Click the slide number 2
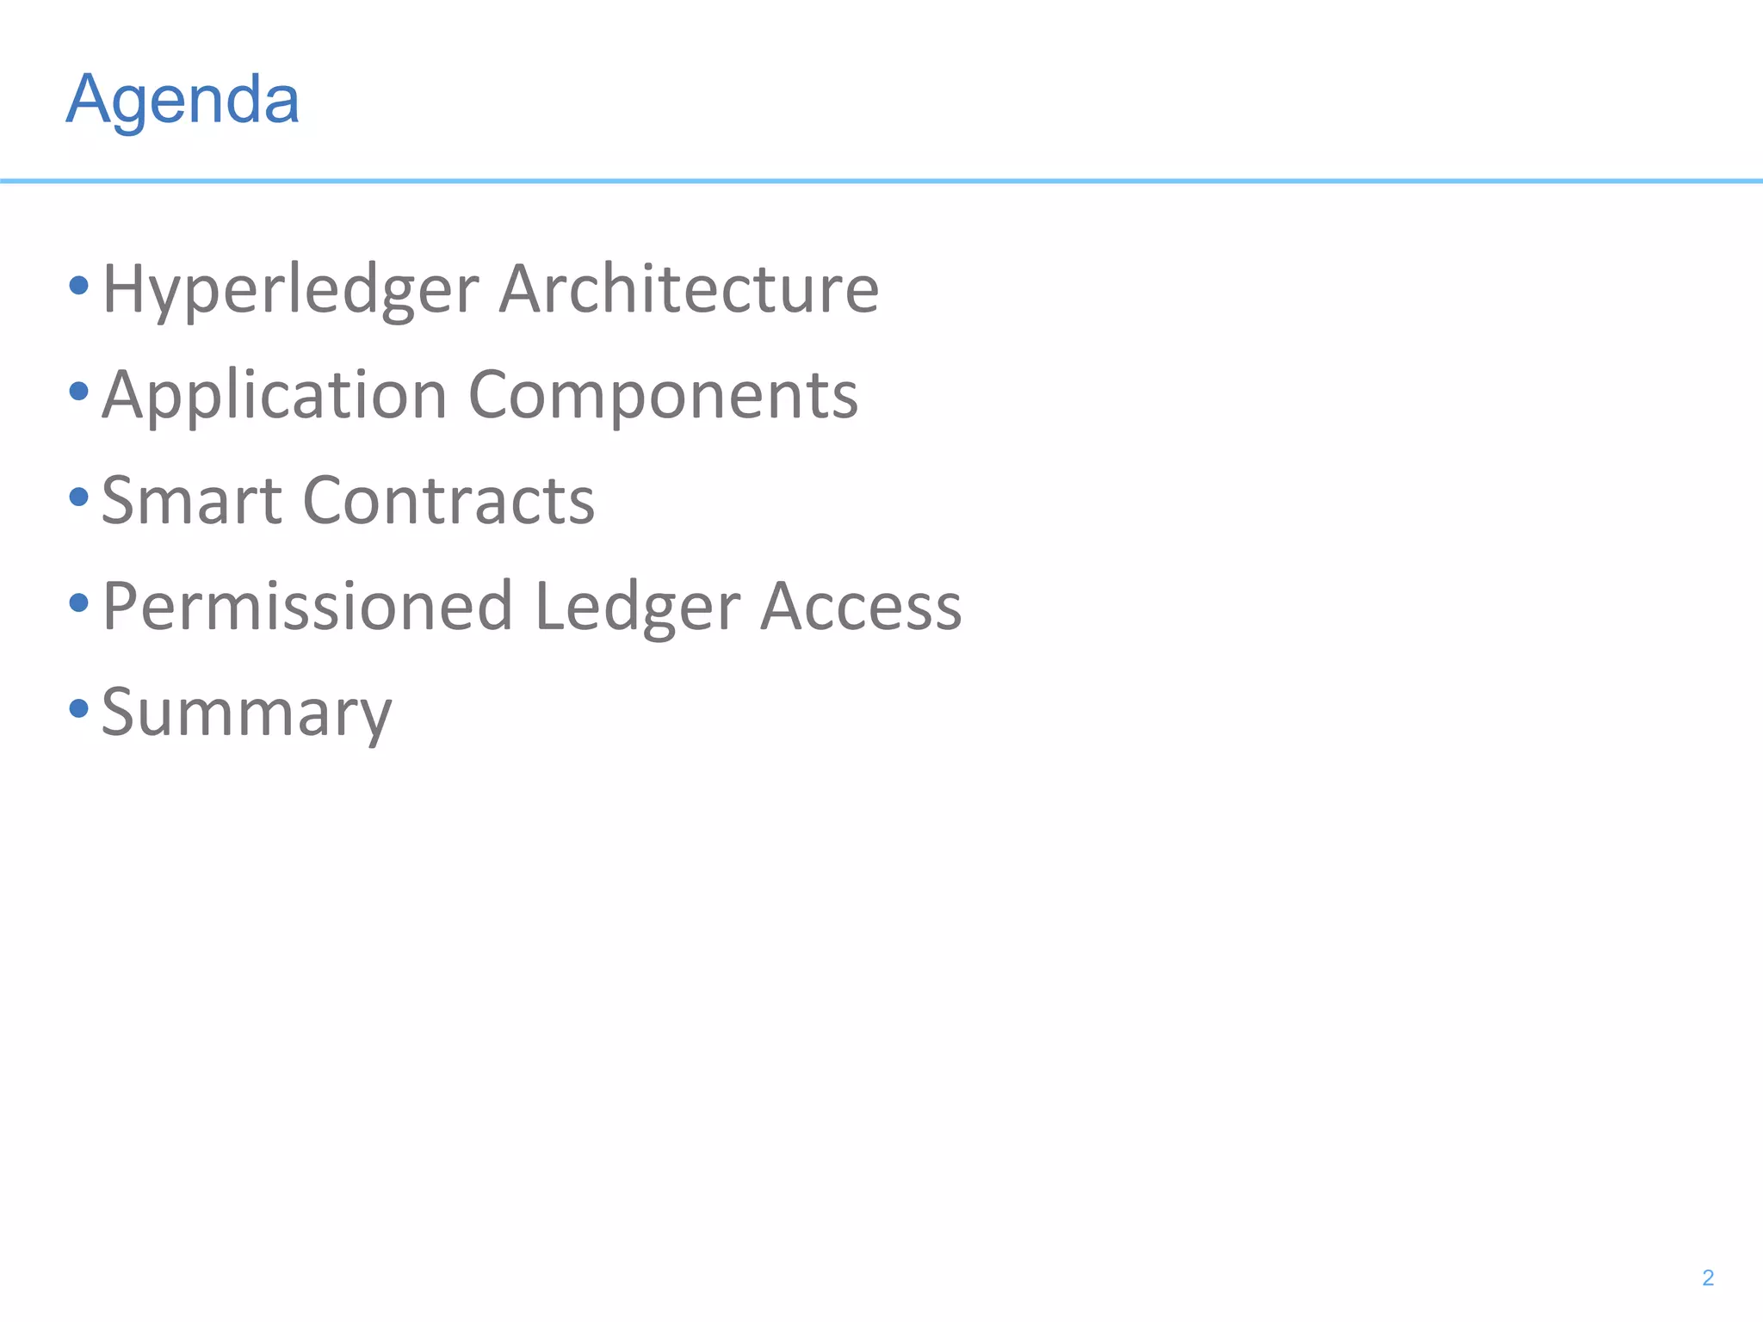Viewport: 1763px width, 1322px height. tap(1708, 1277)
